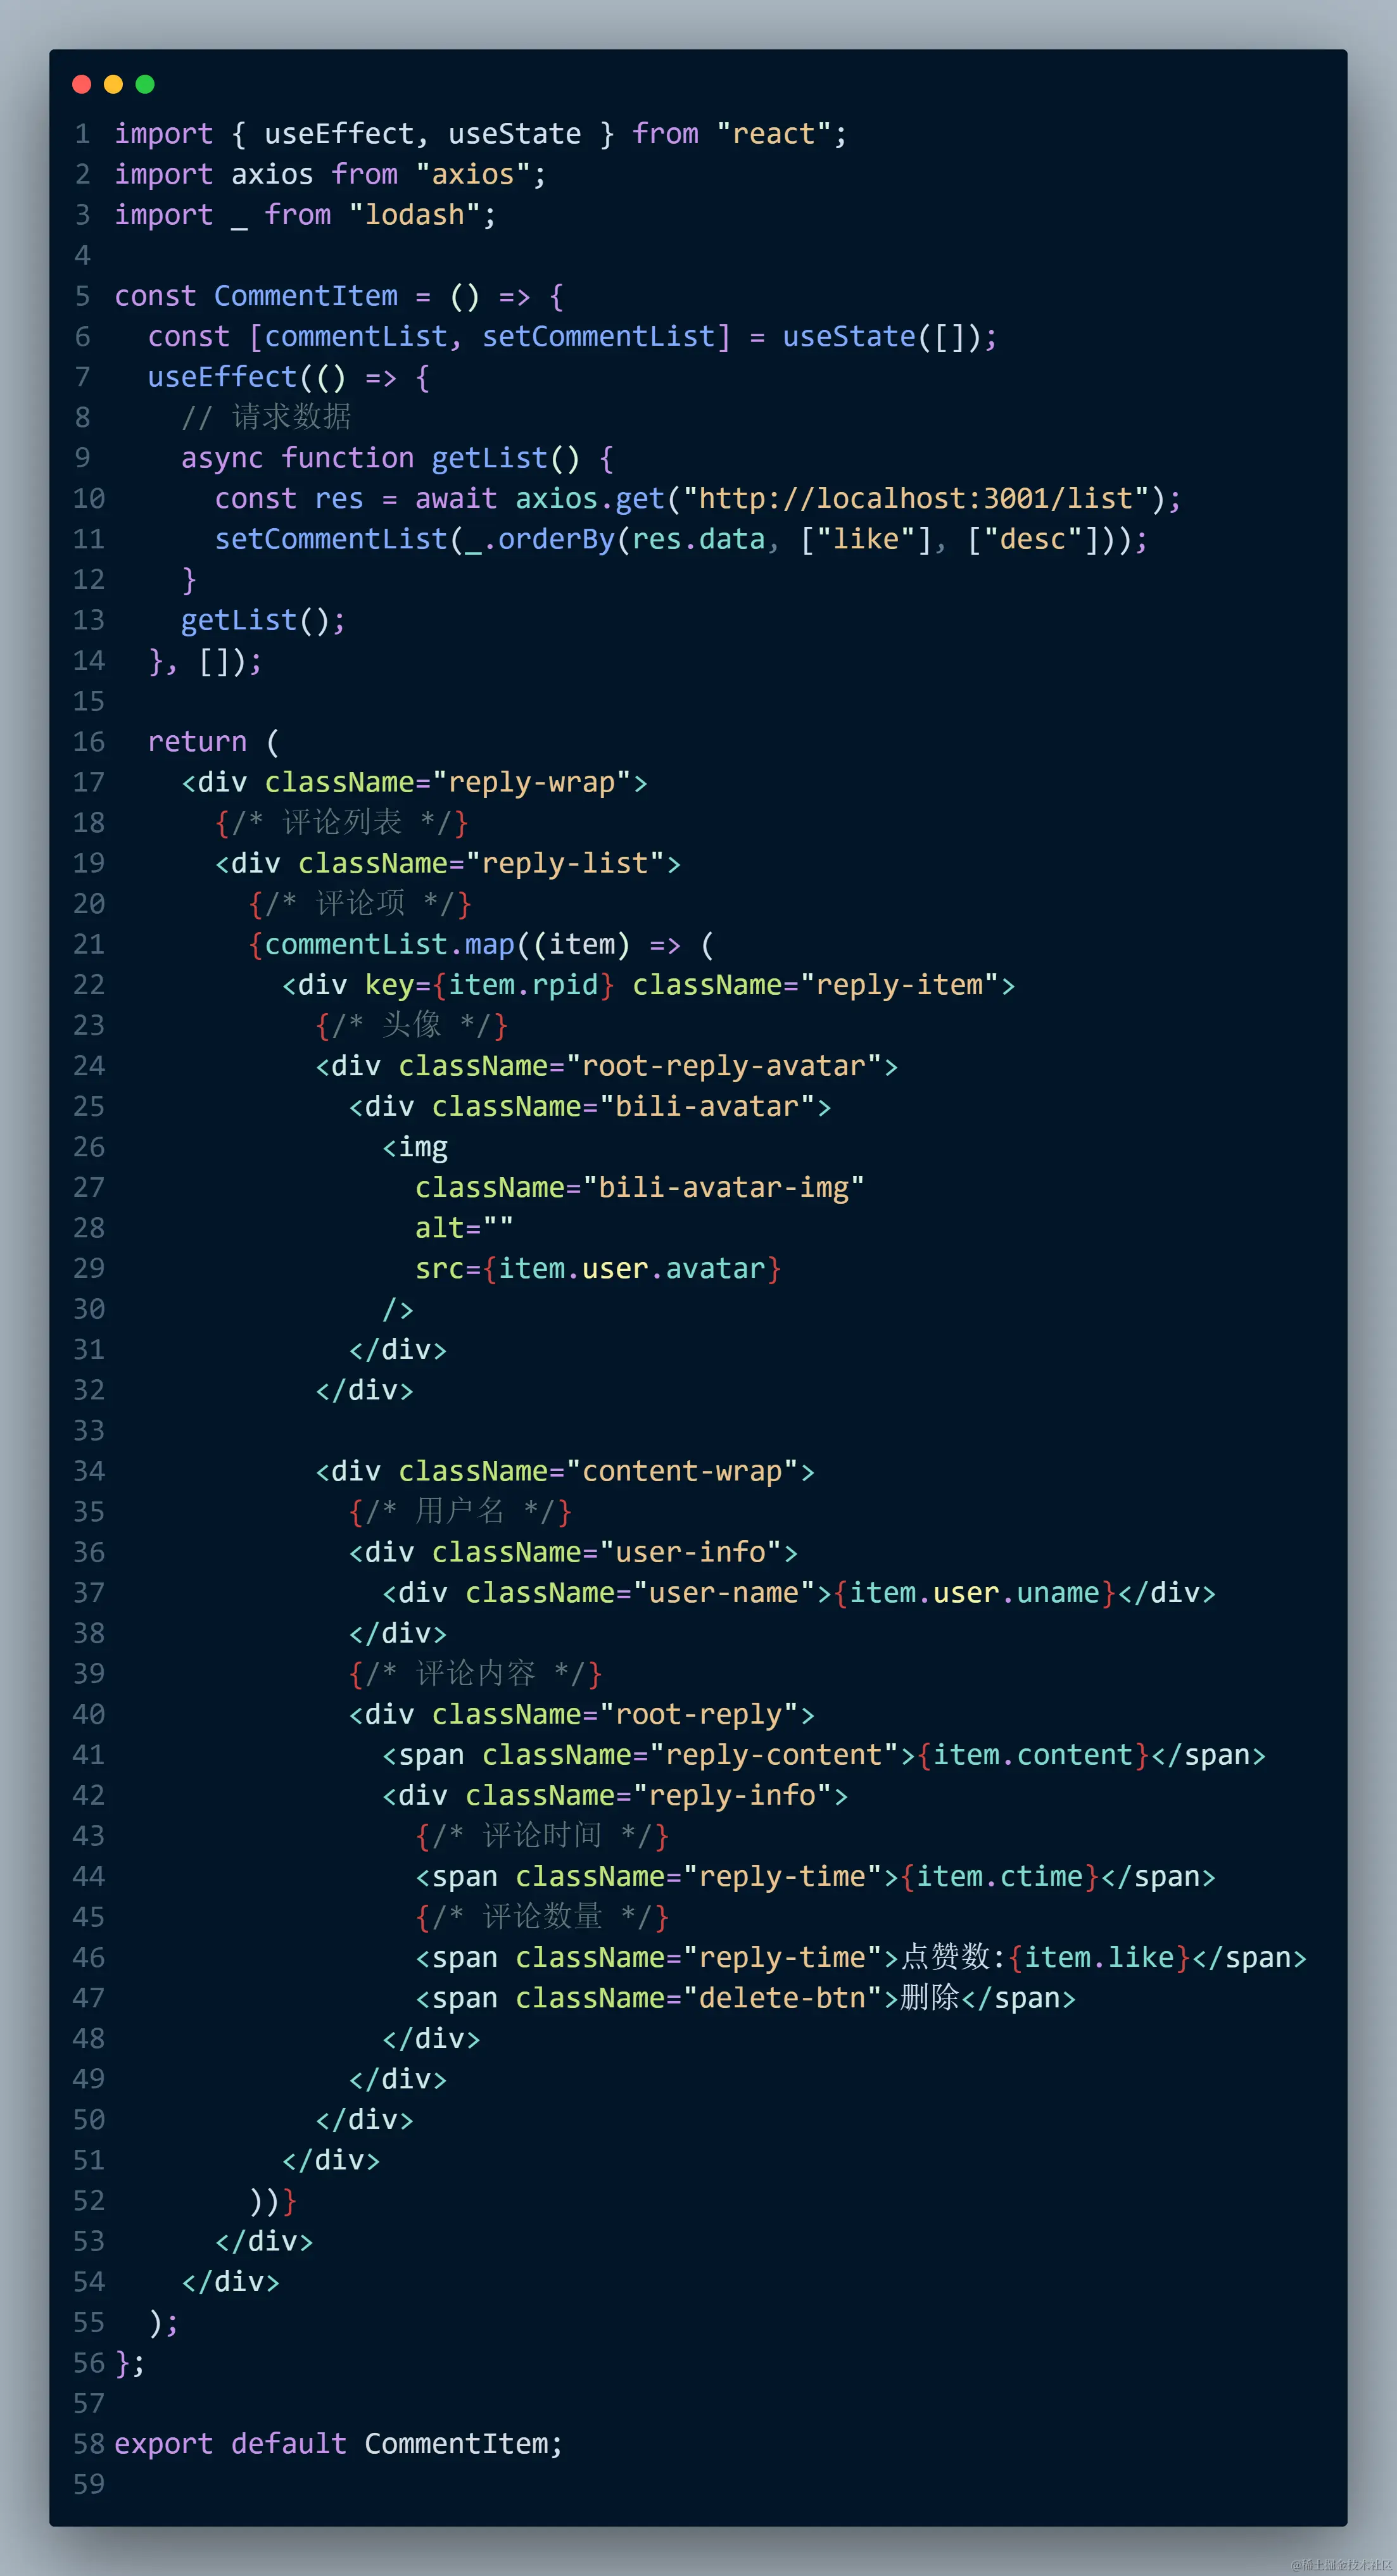Click the "点赞数:" text on line 46
This screenshot has width=1397, height=2576.
(x=953, y=1957)
